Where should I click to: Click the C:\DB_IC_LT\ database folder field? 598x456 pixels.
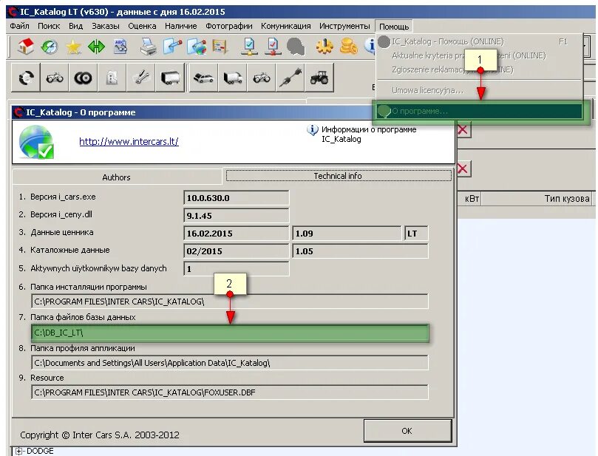(230, 333)
